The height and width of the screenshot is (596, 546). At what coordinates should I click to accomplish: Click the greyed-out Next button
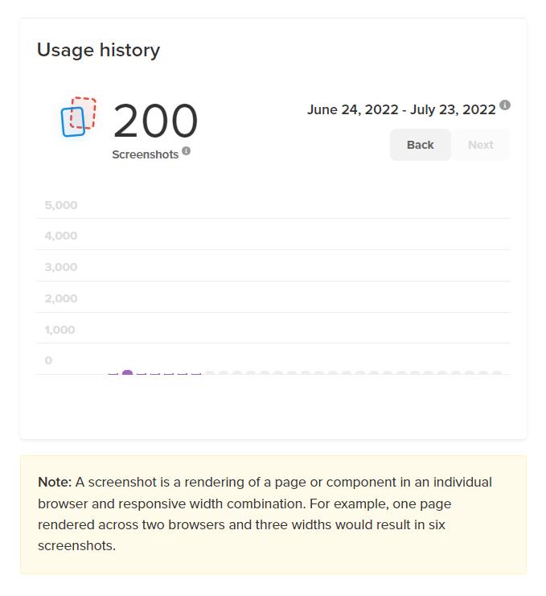pyautogui.click(x=481, y=145)
